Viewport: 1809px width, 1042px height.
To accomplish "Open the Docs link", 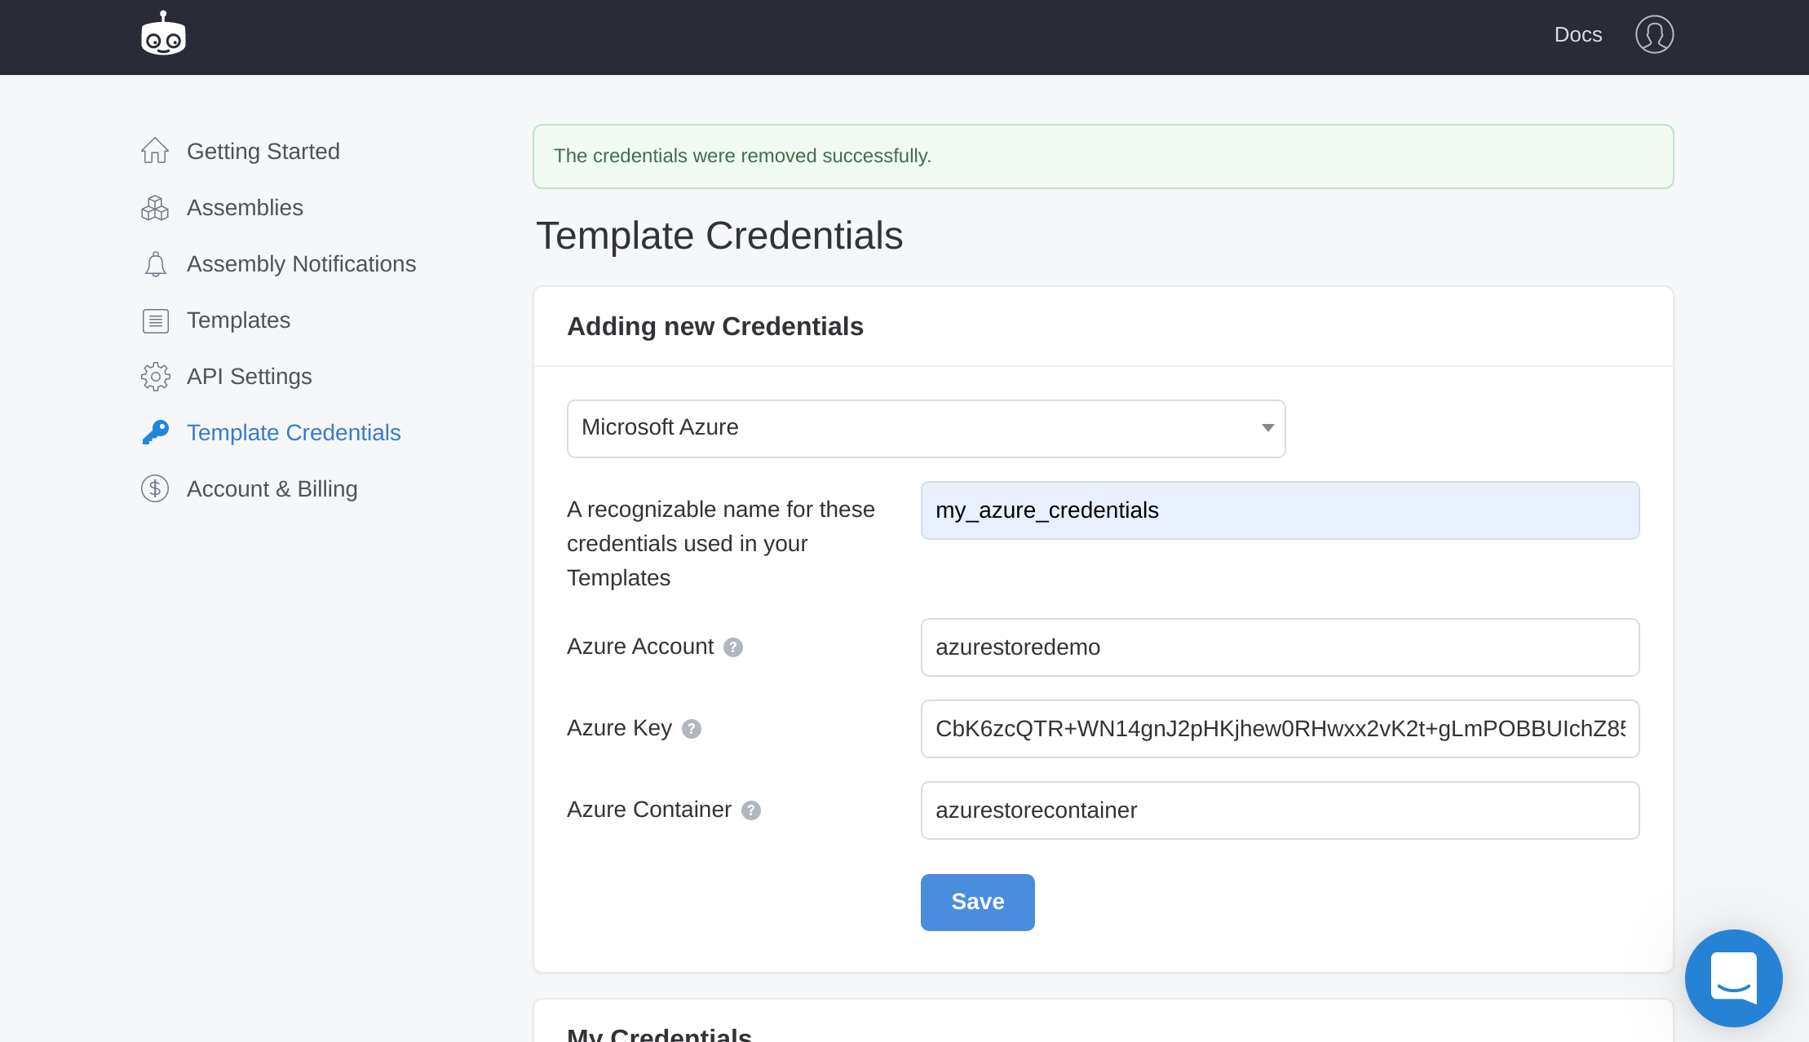I will click(1577, 35).
